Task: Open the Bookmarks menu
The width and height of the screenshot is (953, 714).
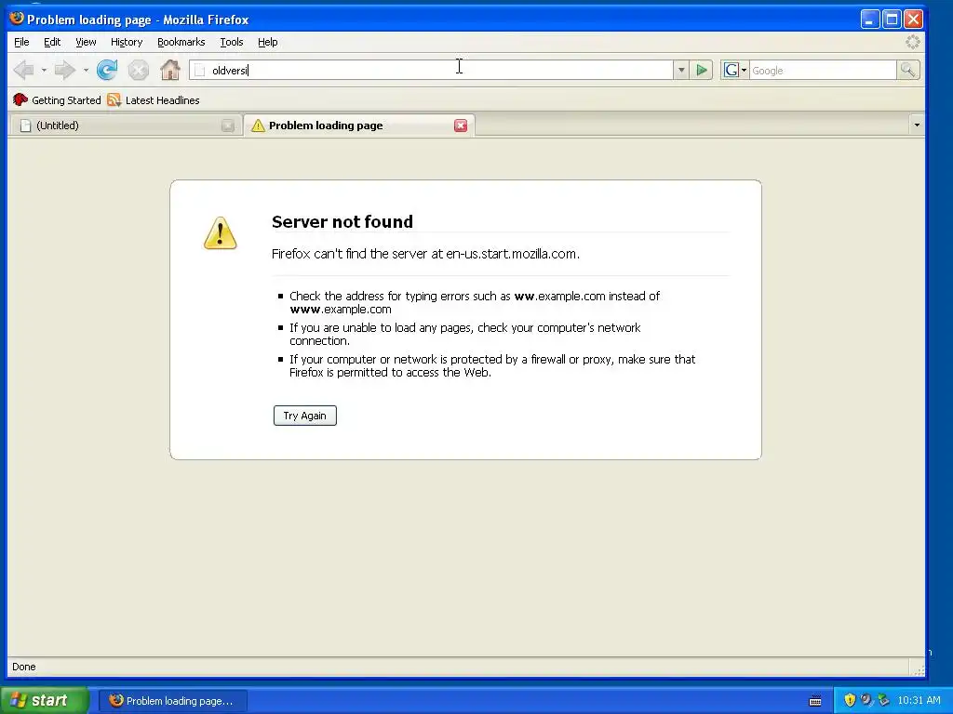Action: (x=181, y=42)
